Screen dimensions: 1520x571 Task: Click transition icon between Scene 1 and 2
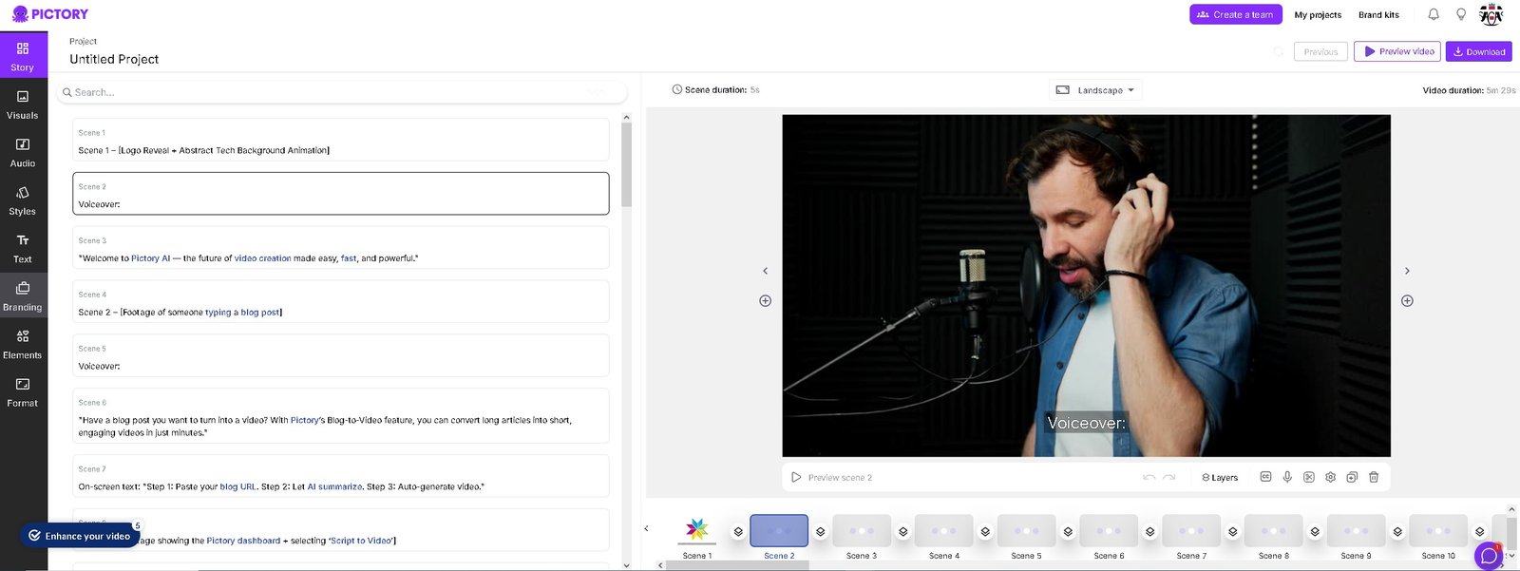pyautogui.click(x=738, y=532)
